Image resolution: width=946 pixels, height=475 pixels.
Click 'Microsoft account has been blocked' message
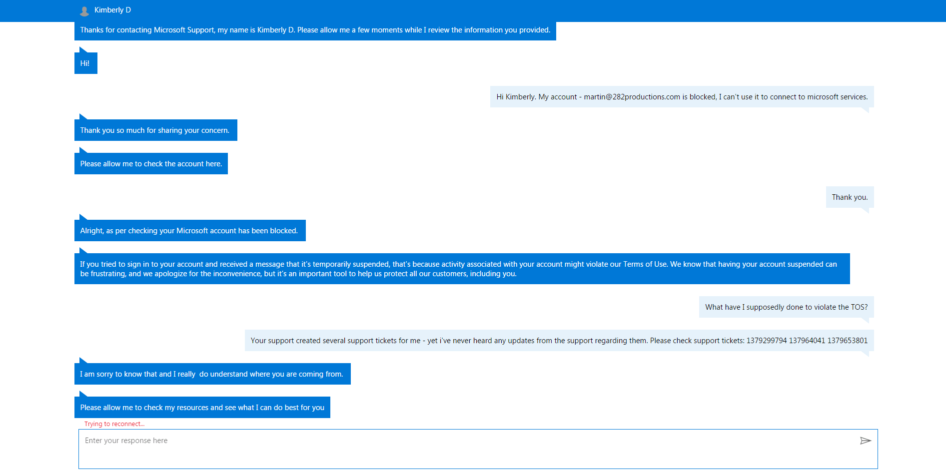click(190, 231)
